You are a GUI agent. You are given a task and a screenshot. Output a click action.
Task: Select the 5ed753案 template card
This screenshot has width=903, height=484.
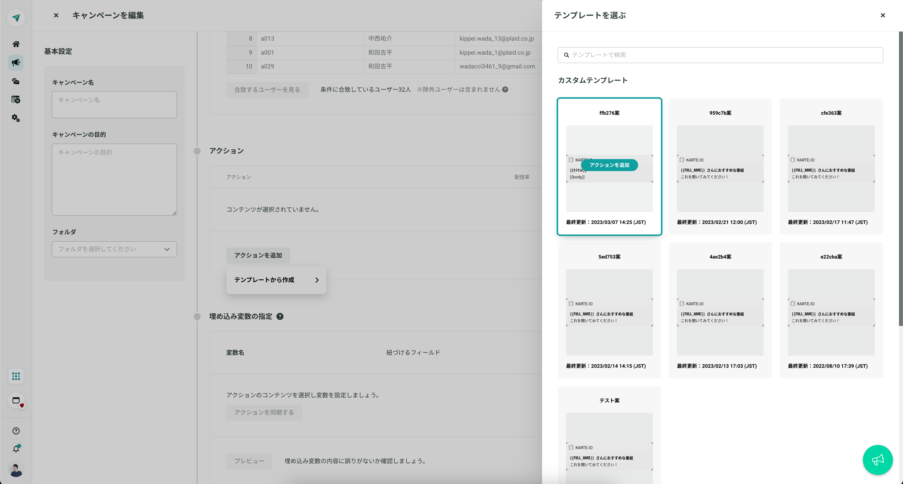pyautogui.click(x=609, y=310)
